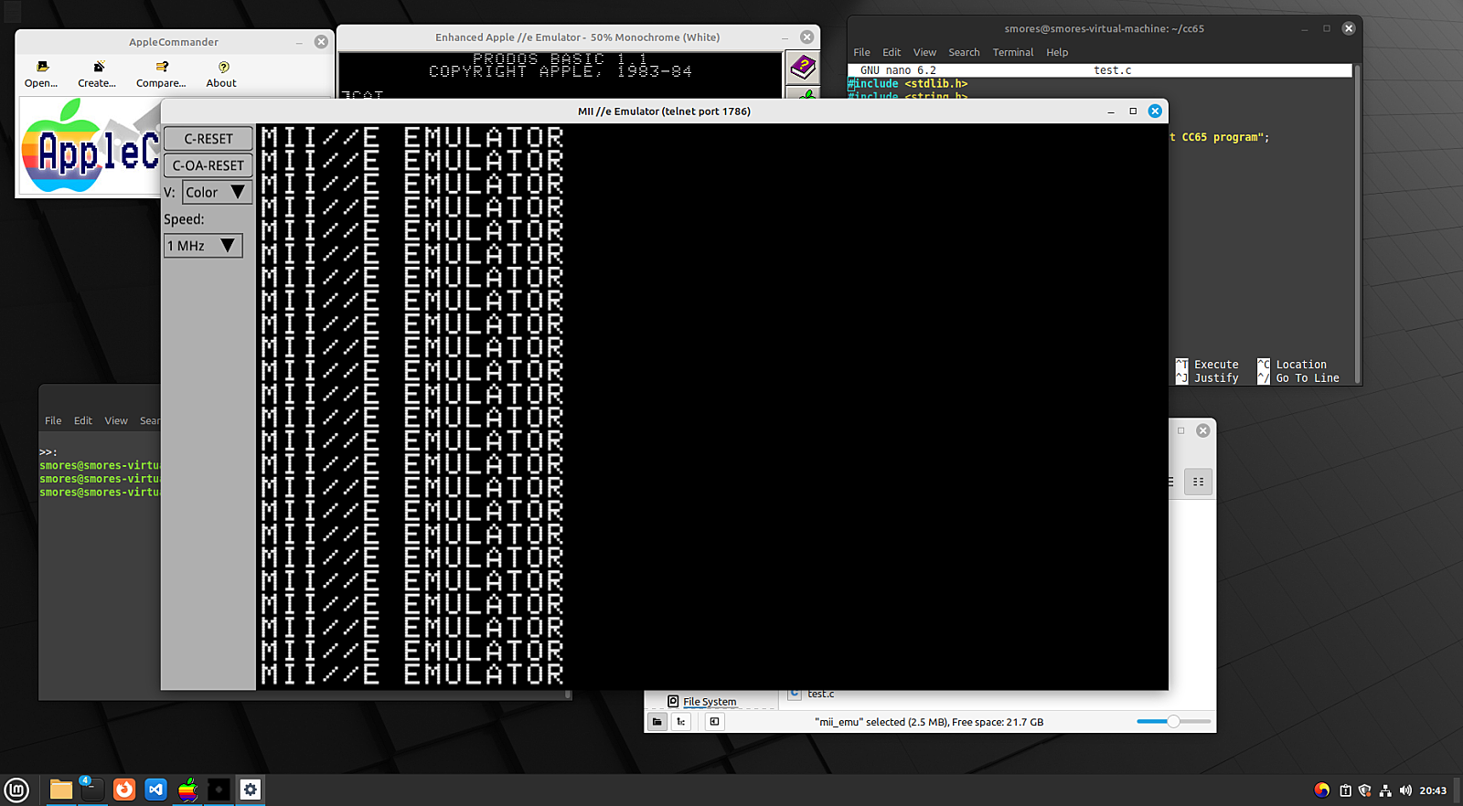
Task: Click the purple help book icon in Apple //e Emulator
Action: coord(803,66)
